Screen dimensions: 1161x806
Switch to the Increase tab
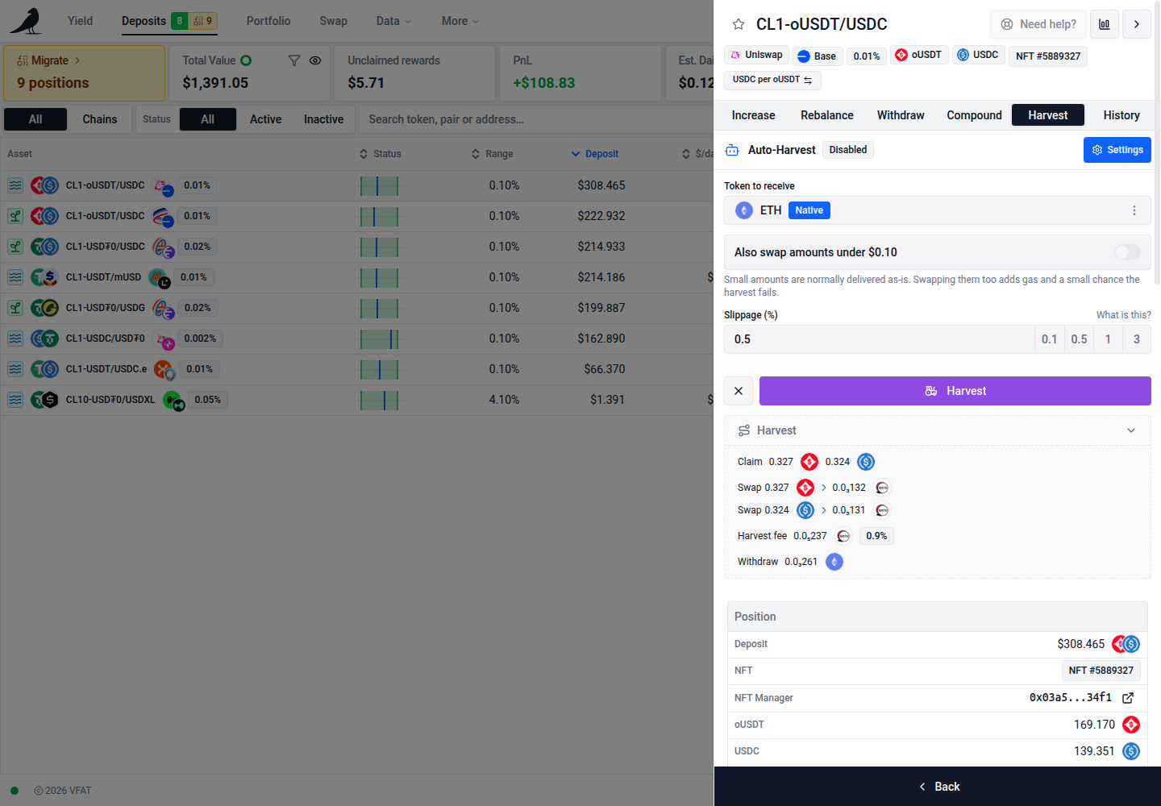(x=753, y=115)
